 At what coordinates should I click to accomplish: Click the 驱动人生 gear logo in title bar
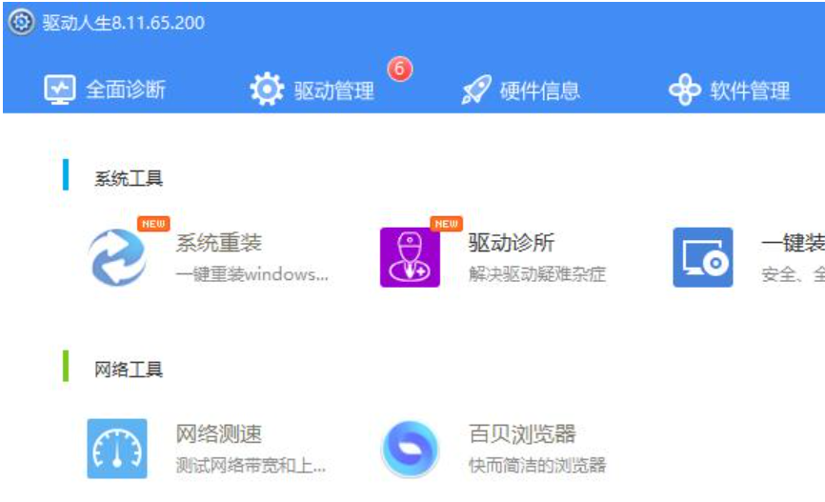pos(22,22)
